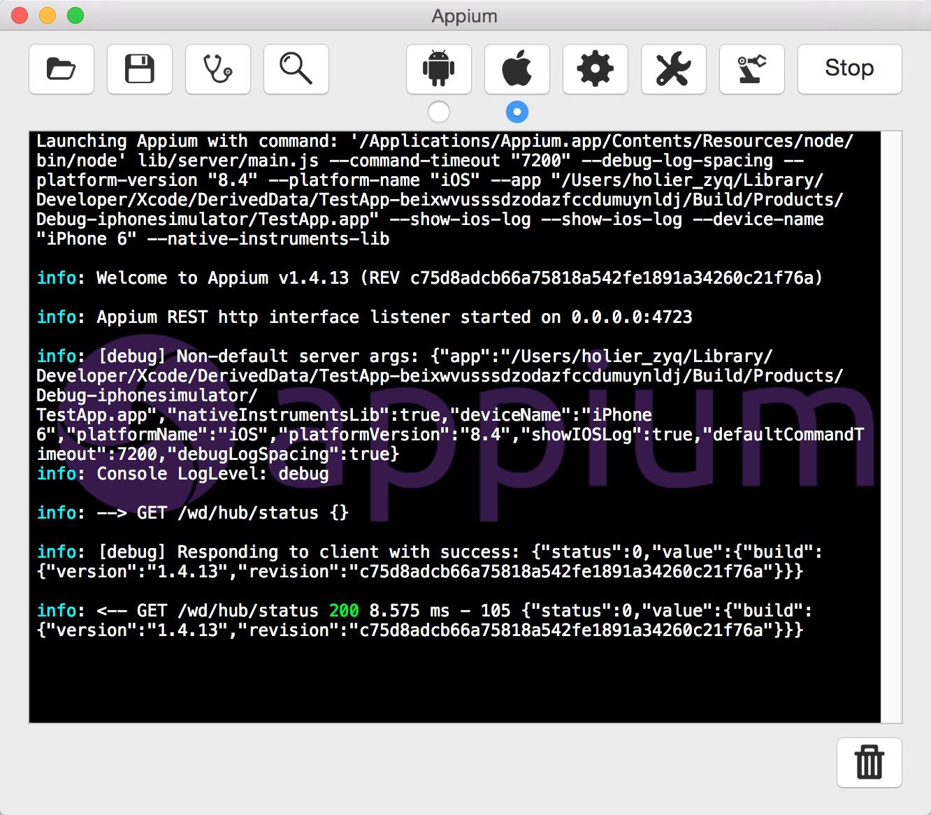The width and height of the screenshot is (931, 815).
Task: Open a saved configuration with the folder icon
Action: [62, 69]
